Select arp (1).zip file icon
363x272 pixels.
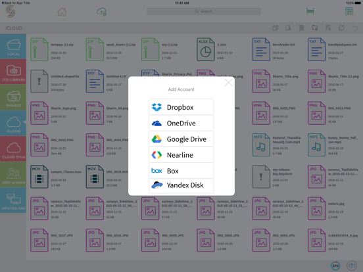pos(150,49)
